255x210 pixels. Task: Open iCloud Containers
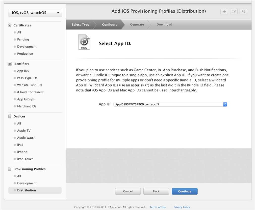click(x=30, y=92)
